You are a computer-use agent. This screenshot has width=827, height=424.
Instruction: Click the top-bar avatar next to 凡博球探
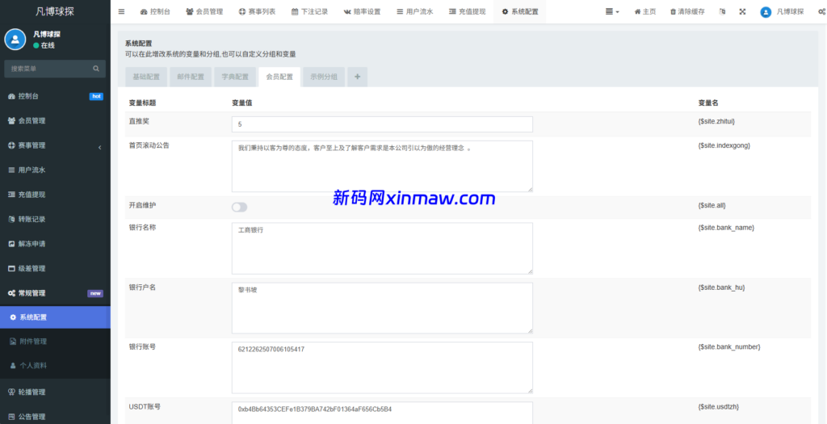766,12
